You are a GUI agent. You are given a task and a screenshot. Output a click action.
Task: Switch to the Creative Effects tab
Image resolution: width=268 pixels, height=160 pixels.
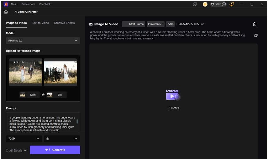click(x=64, y=23)
